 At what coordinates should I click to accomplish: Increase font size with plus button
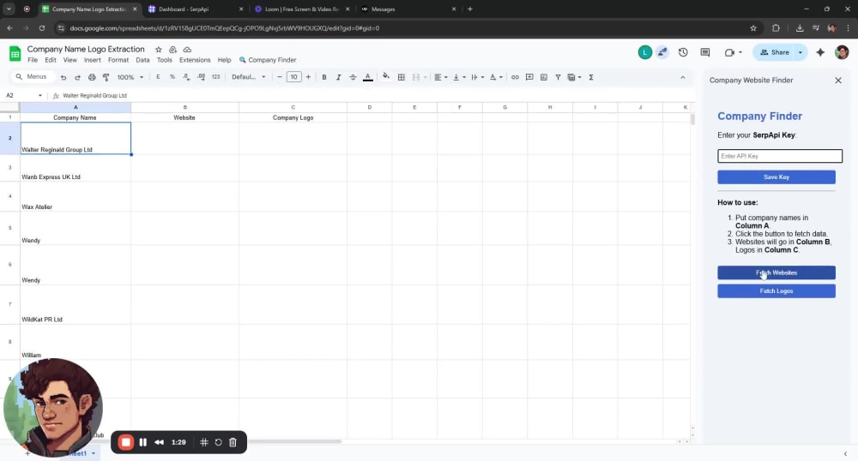click(308, 77)
